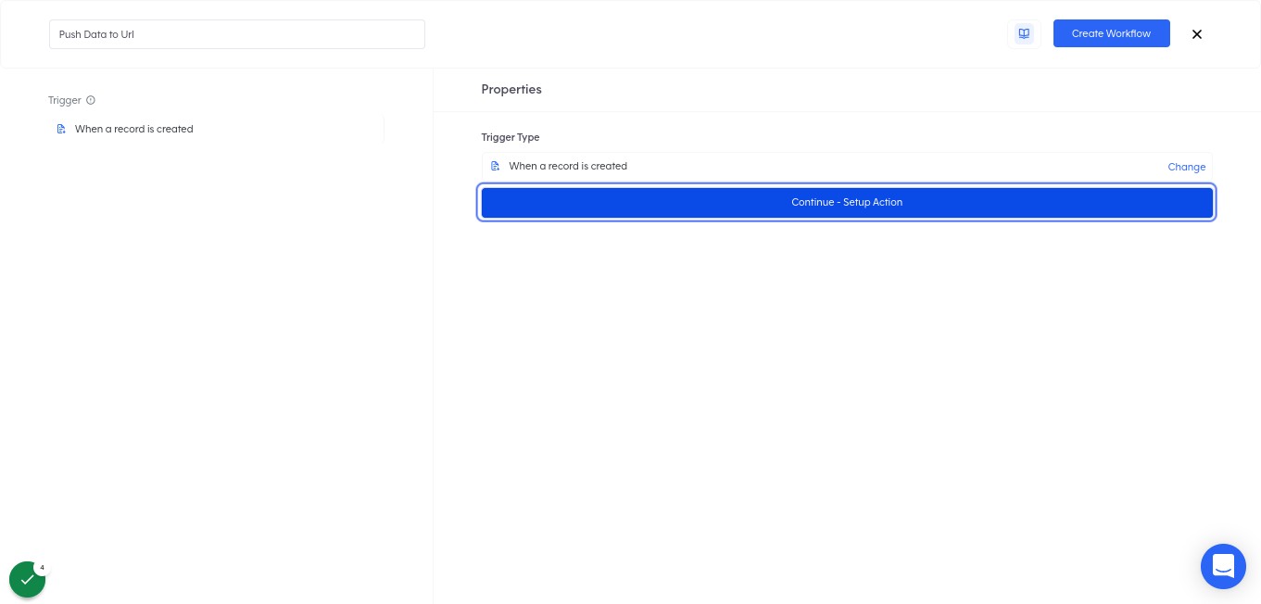
Task: Click the document icon in the left trigger item
Action: point(61,129)
